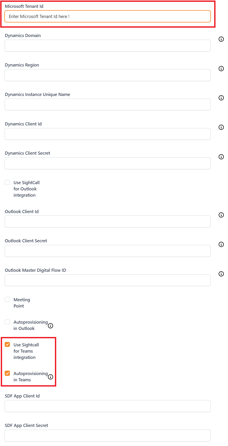Image resolution: width=228 pixels, height=446 pixels.
Task: Click the SDF App Client Secret field
Action: click(107, 436)
